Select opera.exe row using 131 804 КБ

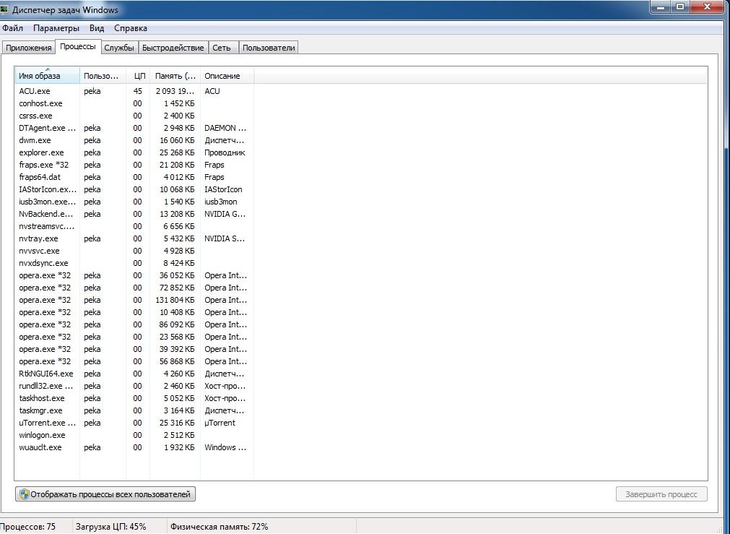134,300
